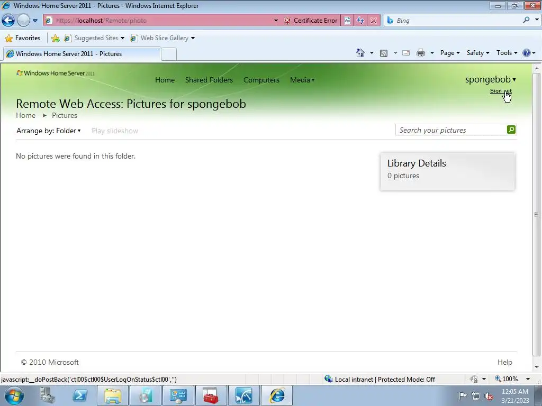Open the Safety command menu
The height and width of the screenshot is (406, 542).
point(478,53)
